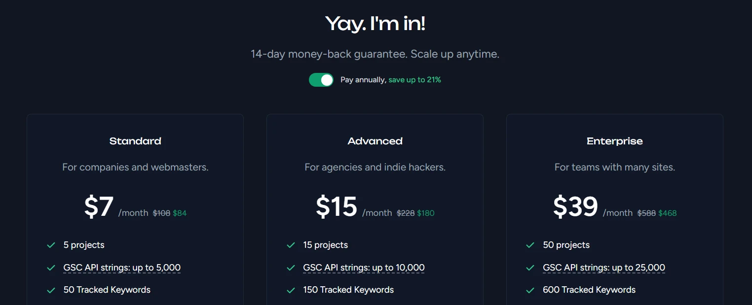
Task: Click checkmark beside GSC API strings 10,000
Action: (x=291, y=268)
